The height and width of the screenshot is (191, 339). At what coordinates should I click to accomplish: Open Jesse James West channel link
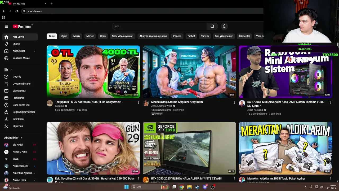(x=162, y=106)
